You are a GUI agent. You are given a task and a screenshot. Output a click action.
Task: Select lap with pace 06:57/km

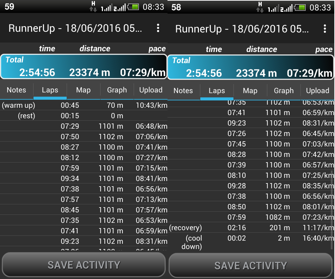coord(251,165)
